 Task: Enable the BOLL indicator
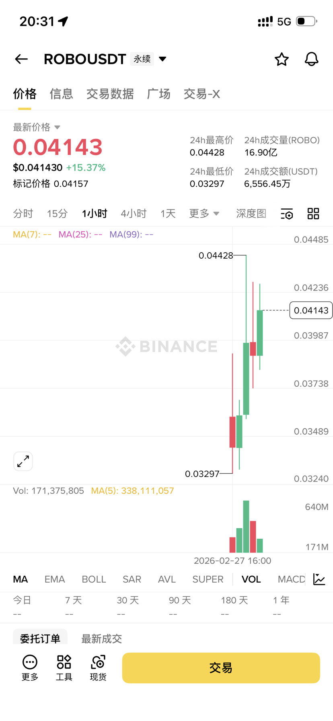[94, 579]
